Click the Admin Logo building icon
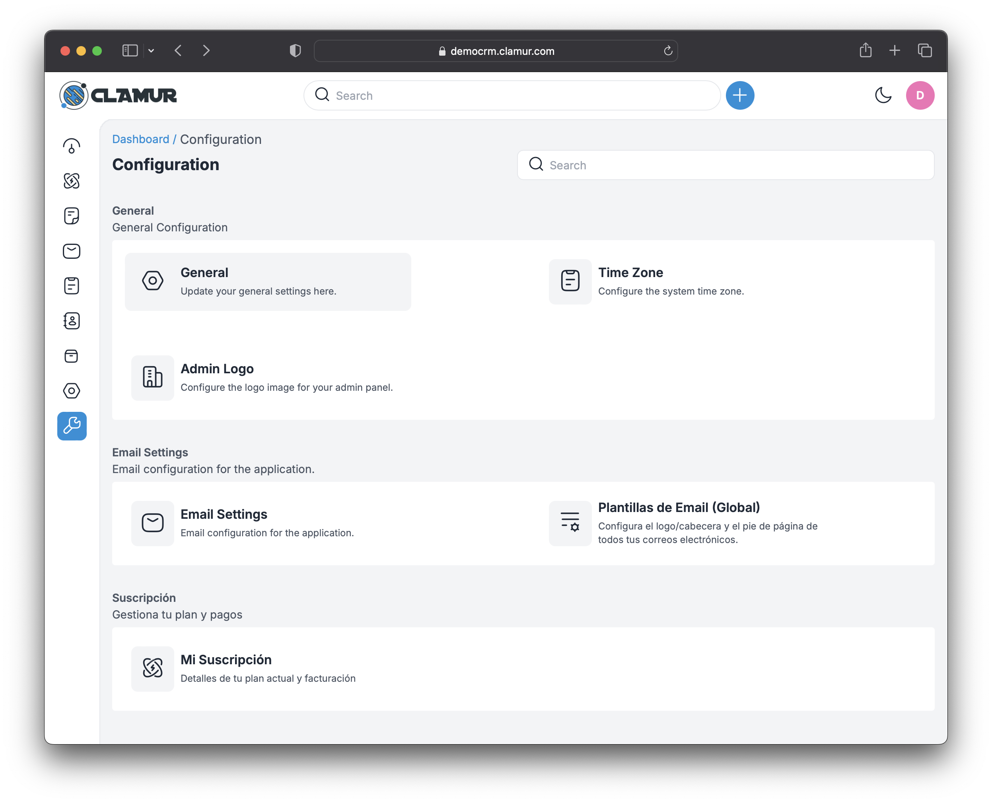The width and height of the screenshot is (992, 803). pyautogui.click(x=153, y=377)
